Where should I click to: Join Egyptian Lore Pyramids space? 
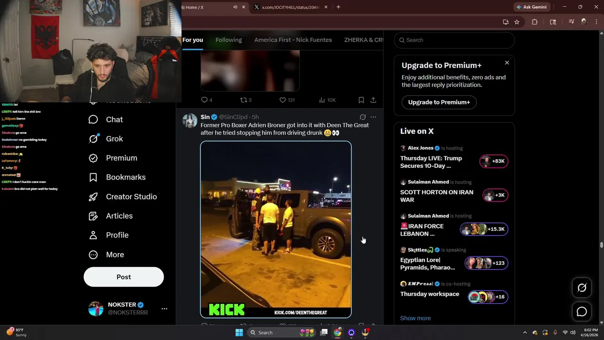click(428, 263)
